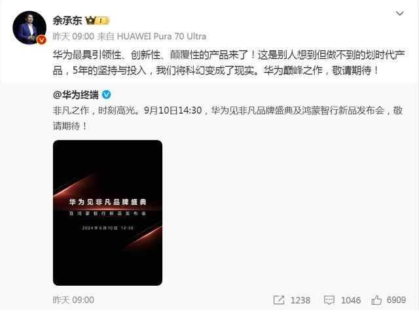Click the top timestamp 昨天 09:00
Viewport: 419px width, 310px height.
(x=73, y=37)
